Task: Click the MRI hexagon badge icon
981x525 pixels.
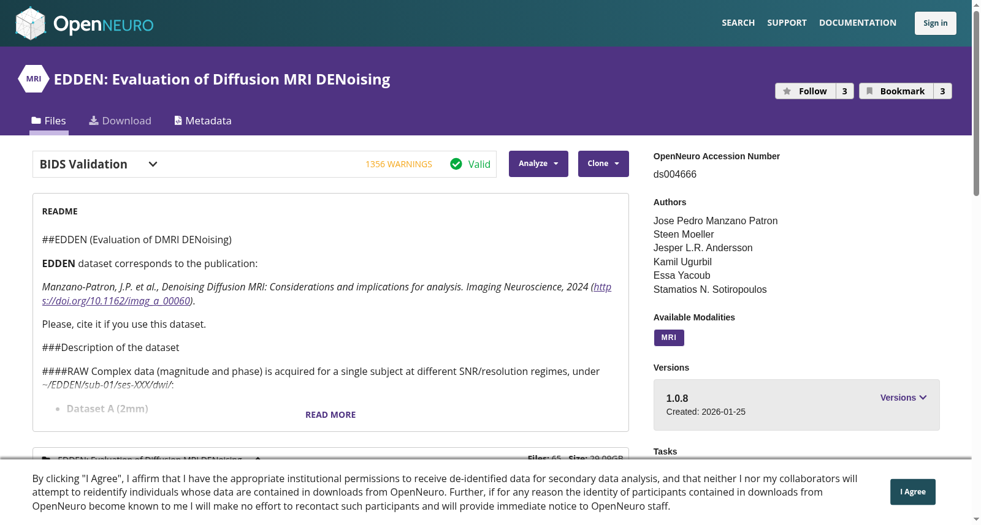Action: (x=34, y=79)
